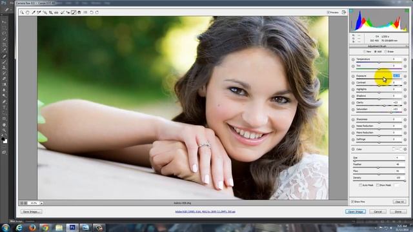Screen dimensions: 413x232
Task: Open workflow options link below image
Action: (x=205, y=211)
